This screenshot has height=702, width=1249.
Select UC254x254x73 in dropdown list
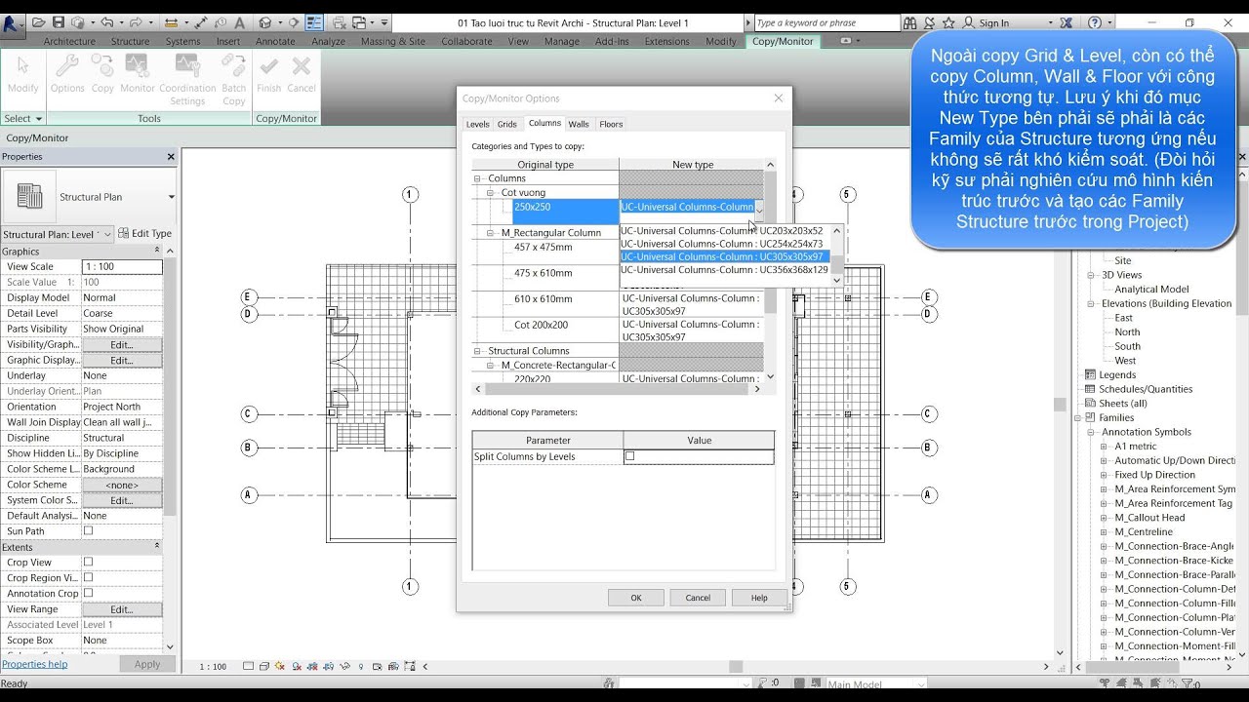pos(724,244)
